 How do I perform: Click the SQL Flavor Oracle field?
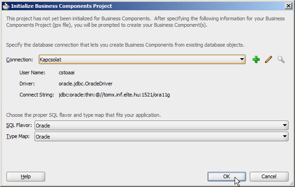[x=161, y=125]
